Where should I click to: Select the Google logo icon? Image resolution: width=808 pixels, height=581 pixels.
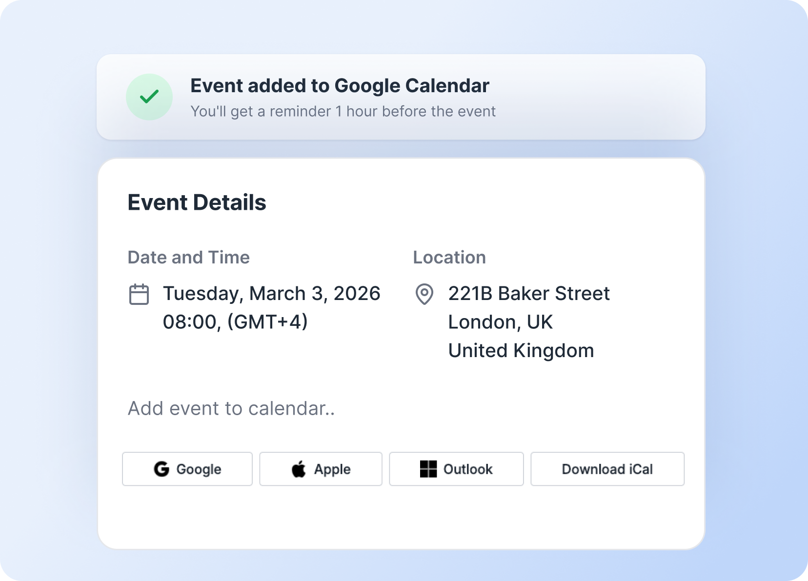(x=162, y=469)
